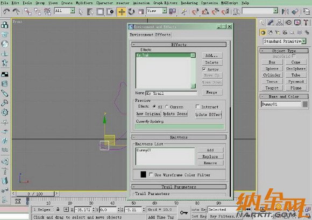Open the Modifiers menu

click(x=84, y=3)
